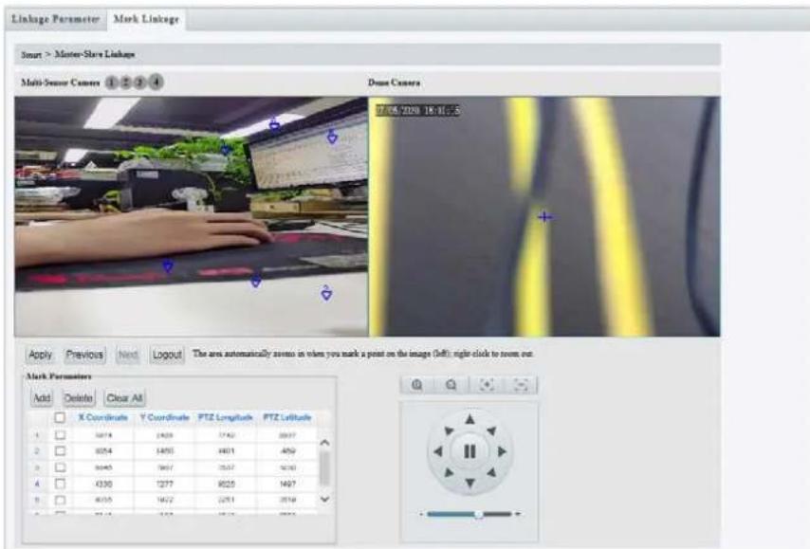Adjust the PTZ speed slider handle
810x549 pixels.
tap(479, 514)
